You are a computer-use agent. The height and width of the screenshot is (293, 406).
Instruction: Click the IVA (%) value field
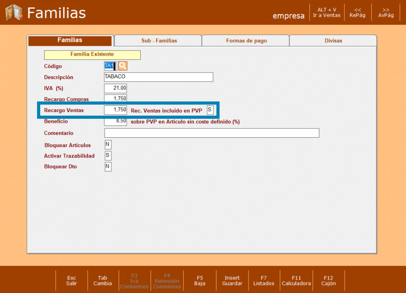(115, 88)
